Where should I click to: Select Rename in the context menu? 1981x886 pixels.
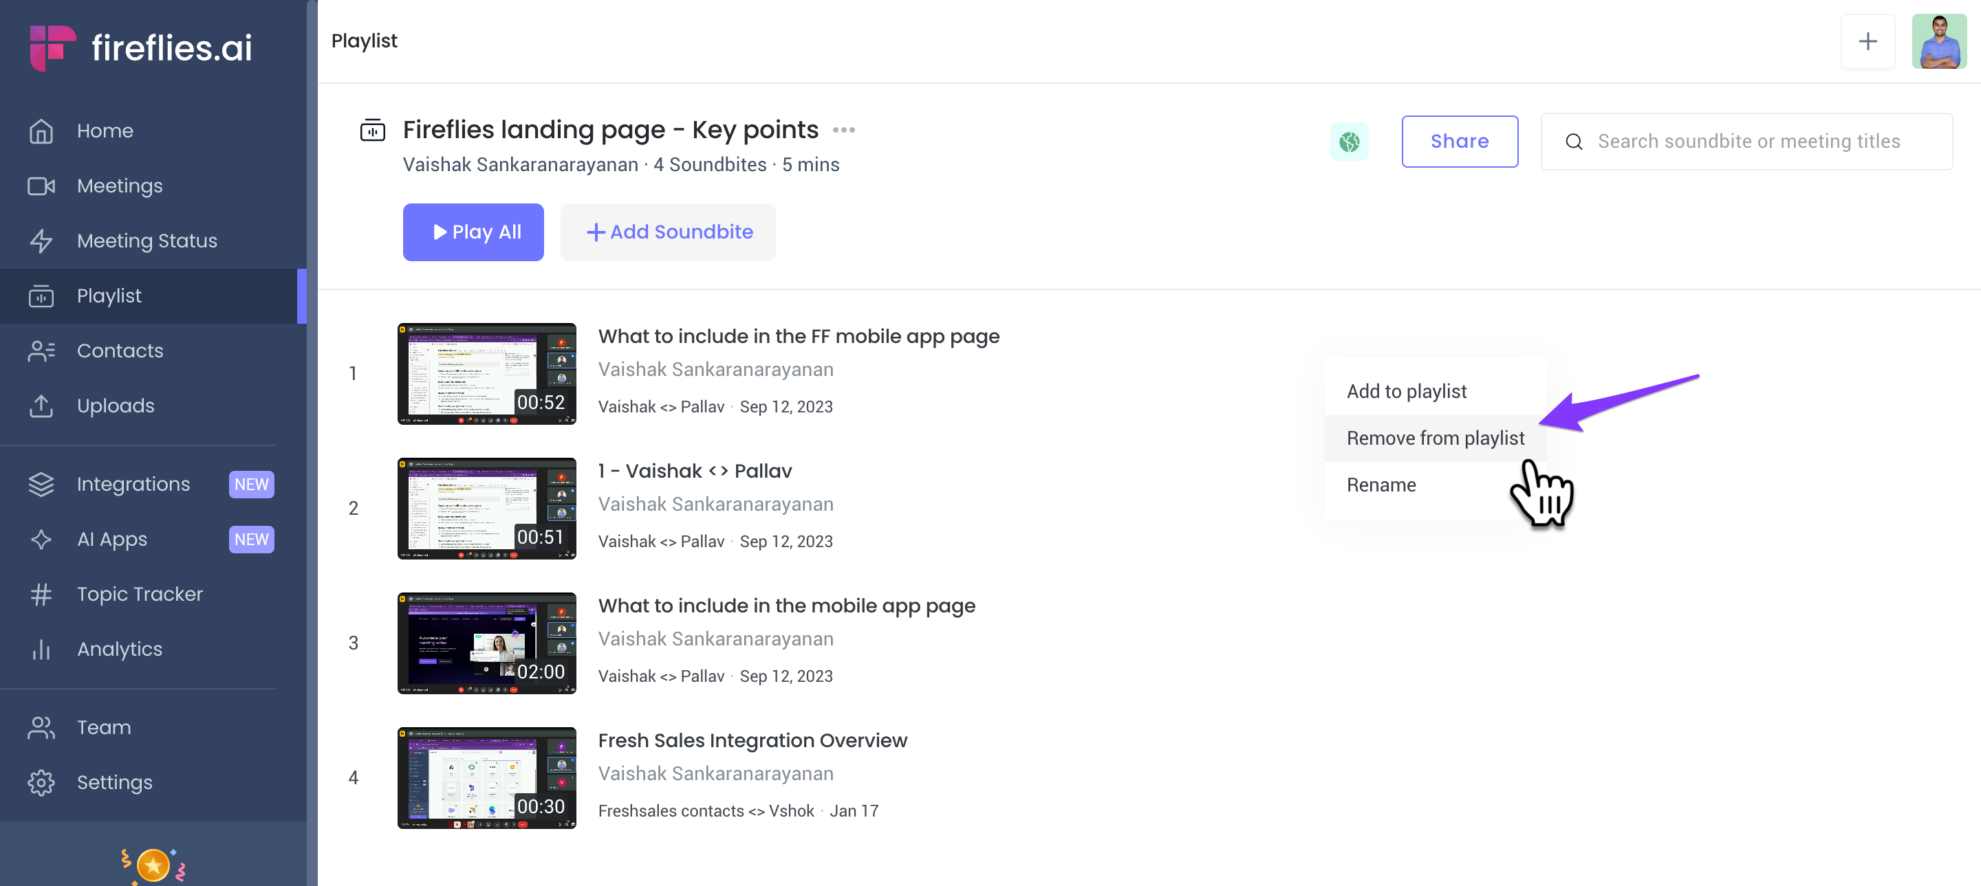click(x=1435, y=485)
